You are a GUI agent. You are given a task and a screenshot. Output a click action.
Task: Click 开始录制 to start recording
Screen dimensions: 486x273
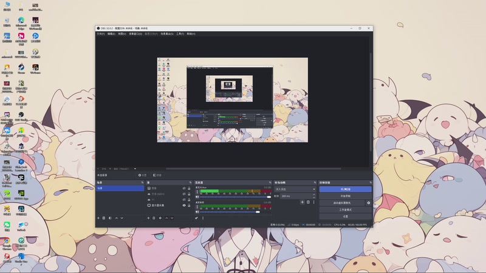click(x=345, y=196)
